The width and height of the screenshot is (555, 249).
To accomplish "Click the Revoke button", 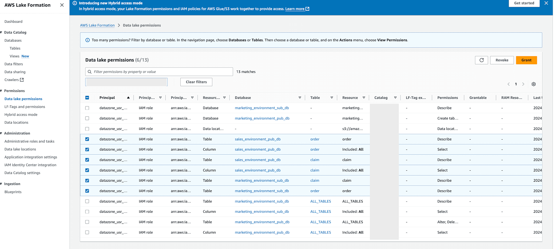I will click(502, 60).
